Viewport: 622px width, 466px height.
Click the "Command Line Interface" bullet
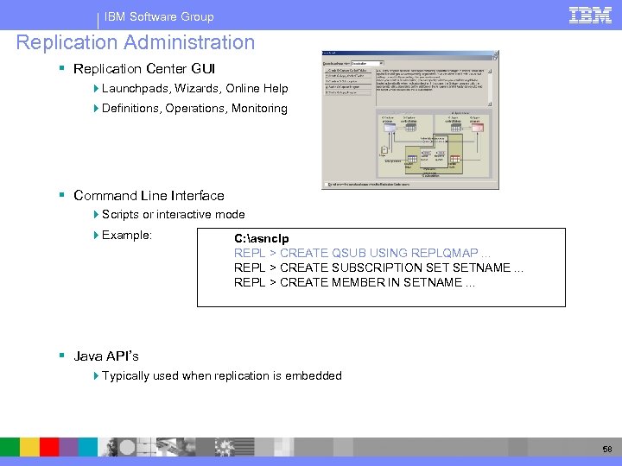point(149,195)
